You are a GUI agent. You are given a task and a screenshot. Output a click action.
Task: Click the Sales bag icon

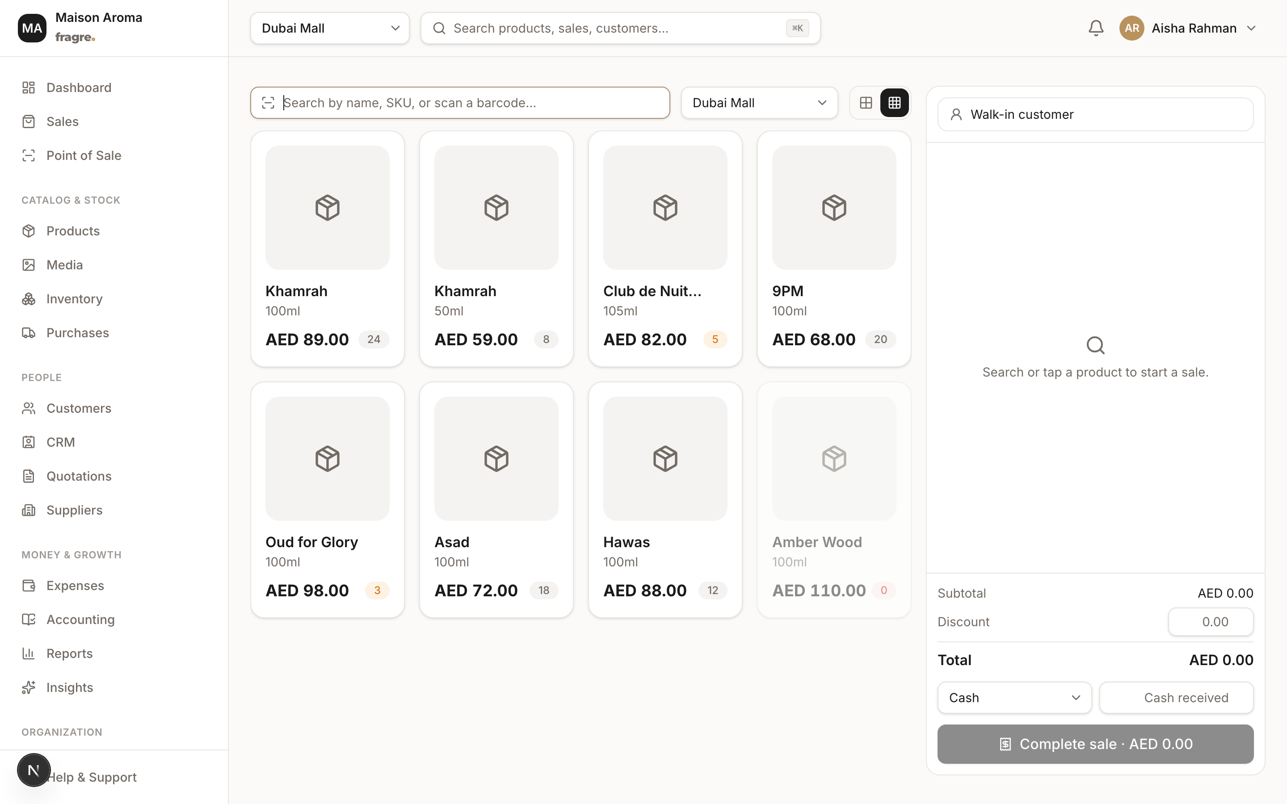[29, 121]
